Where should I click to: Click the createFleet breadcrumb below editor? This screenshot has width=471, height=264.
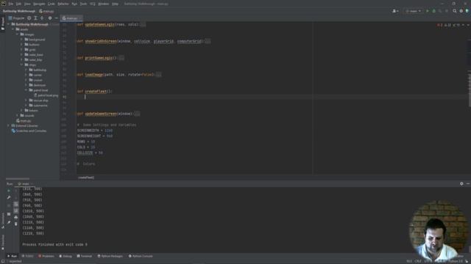86,177
